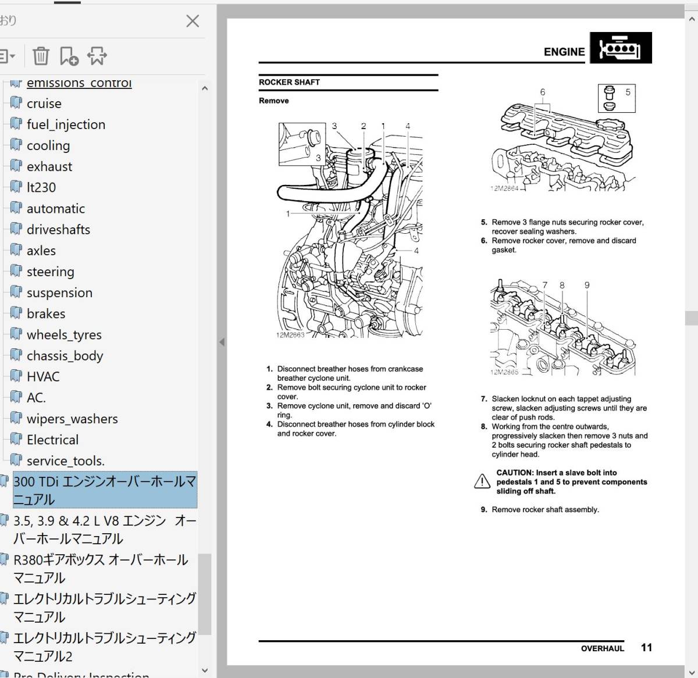Screen dimensions: 698x678
Task: Open the axles bookmark
Action: (x=41, y=251)
